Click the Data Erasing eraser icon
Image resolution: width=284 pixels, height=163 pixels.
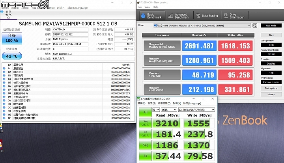[x=198, y=16]
